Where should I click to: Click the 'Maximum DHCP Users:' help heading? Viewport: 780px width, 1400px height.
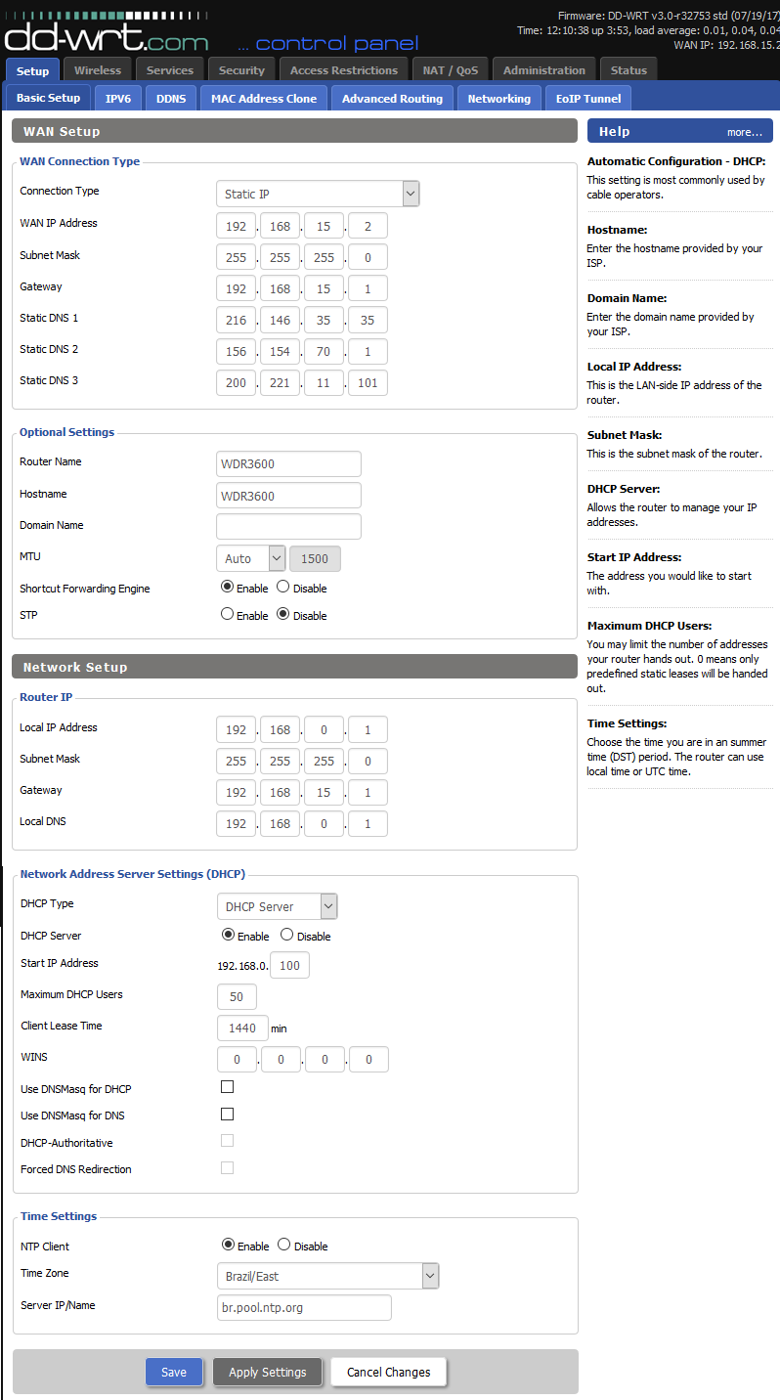click(x=649, y=626)
